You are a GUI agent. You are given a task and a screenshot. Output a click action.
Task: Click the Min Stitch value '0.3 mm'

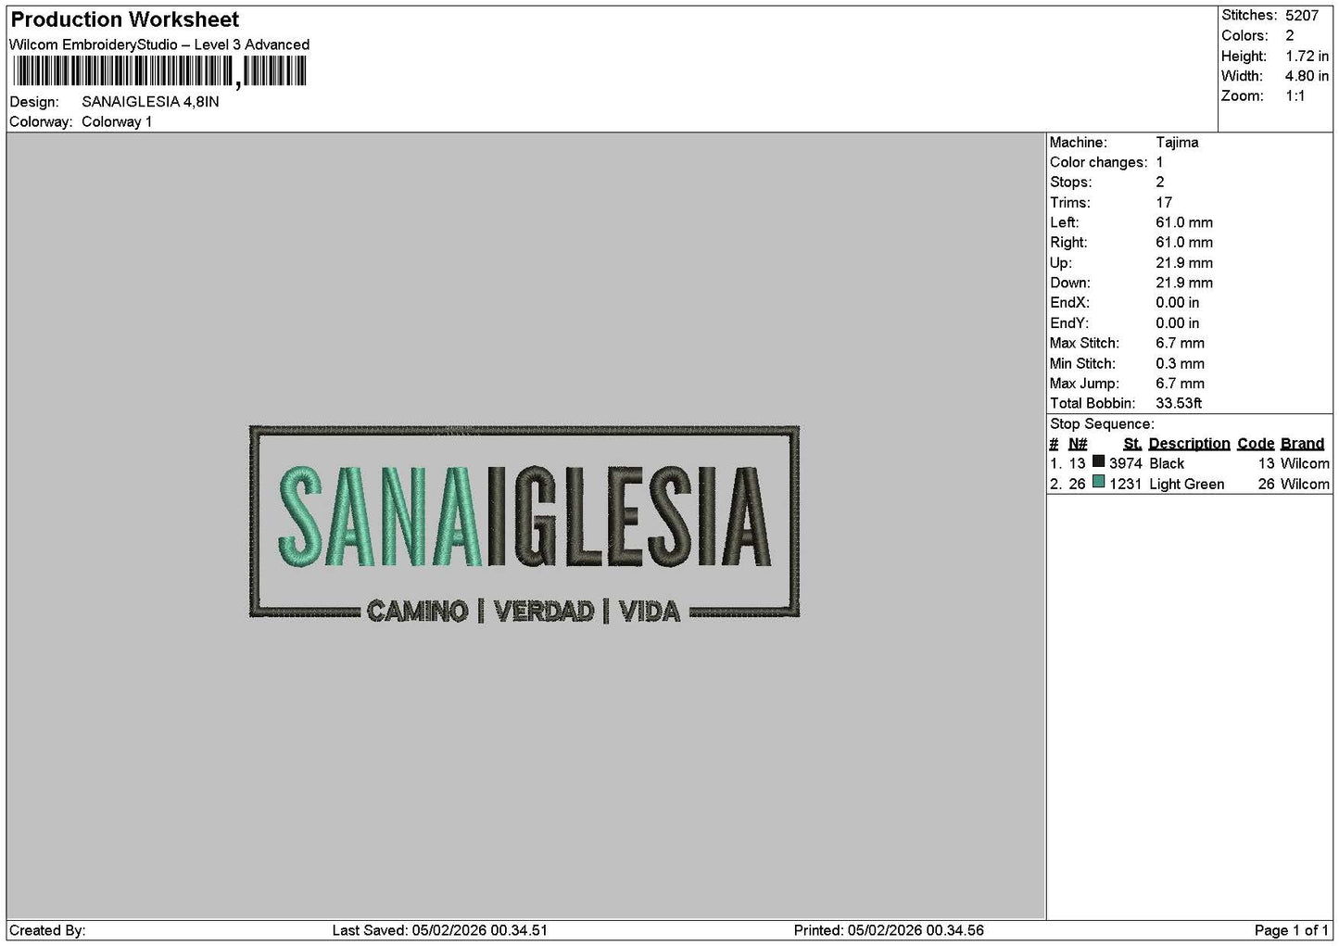click(1180, 364)
